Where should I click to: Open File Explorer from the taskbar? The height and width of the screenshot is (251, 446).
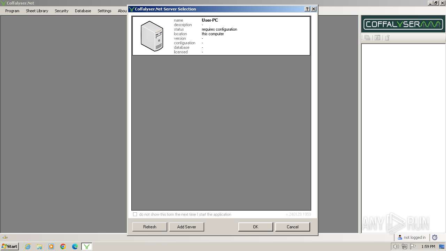click(x=39, y=246)
